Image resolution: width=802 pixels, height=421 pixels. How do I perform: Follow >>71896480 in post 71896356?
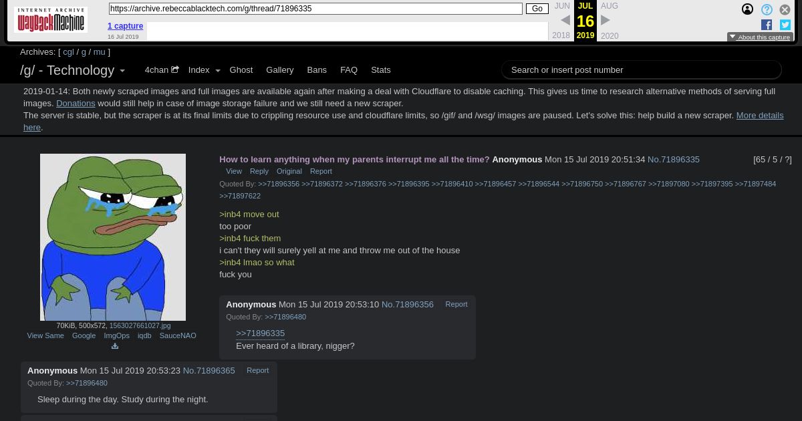[x=285, y=317]
